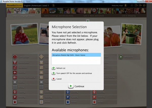Open lesson 2 Pronunciation icon

pos(41,62)
